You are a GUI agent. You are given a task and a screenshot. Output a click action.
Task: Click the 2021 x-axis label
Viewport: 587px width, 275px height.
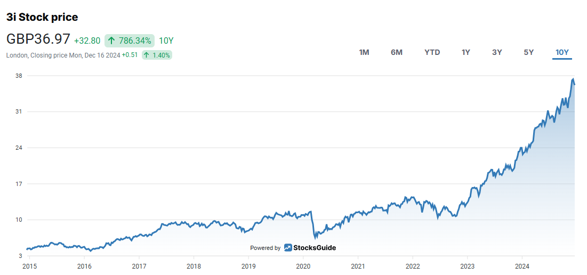[358, 266]
